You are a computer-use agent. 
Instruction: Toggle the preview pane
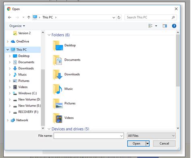pyautogui.click(x=165, y=26)
